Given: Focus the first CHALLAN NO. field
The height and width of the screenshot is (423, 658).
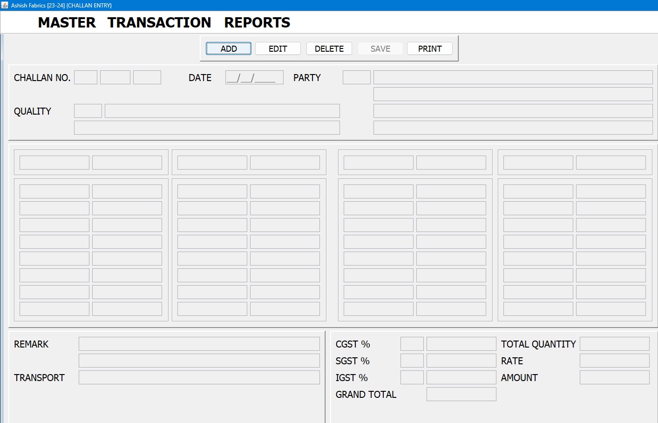Looking at the screenshot, I should click(86, 77).
